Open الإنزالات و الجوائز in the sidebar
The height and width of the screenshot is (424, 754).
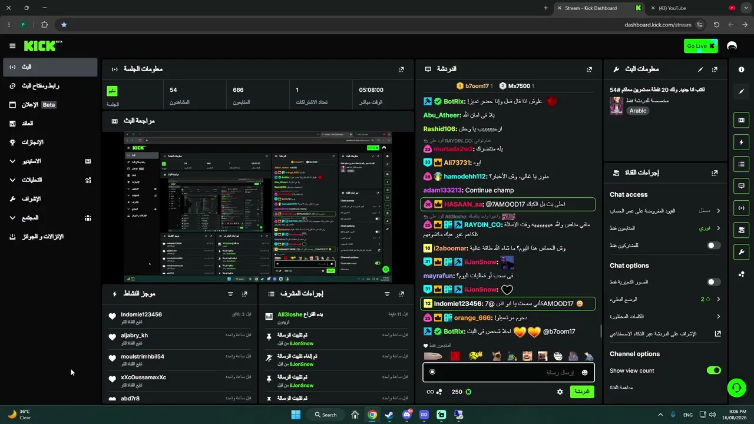tap(50, 236)
